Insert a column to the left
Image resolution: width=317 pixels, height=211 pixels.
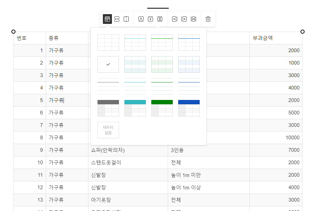pos(174,19)
